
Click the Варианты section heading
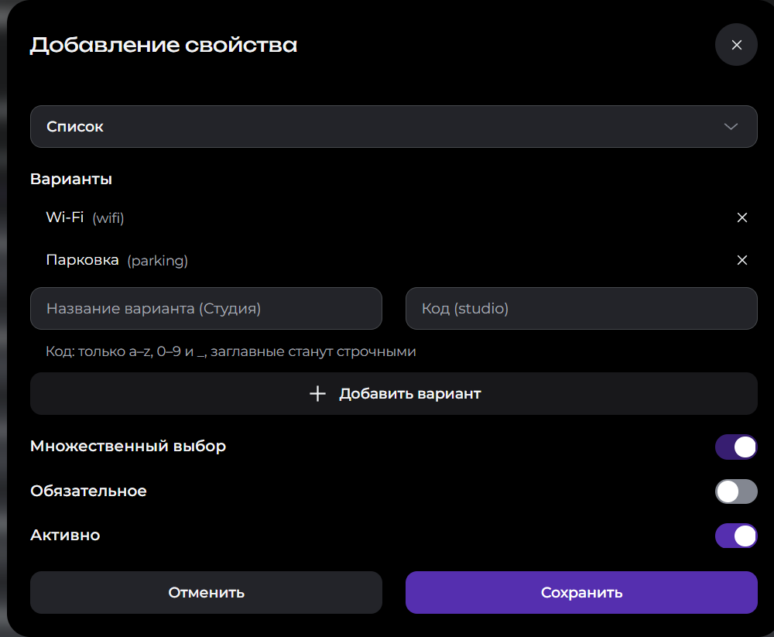tap(71, 179)
